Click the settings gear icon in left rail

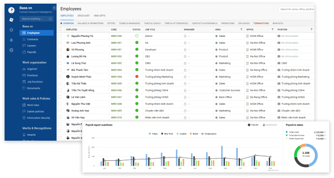pos(11,30)
